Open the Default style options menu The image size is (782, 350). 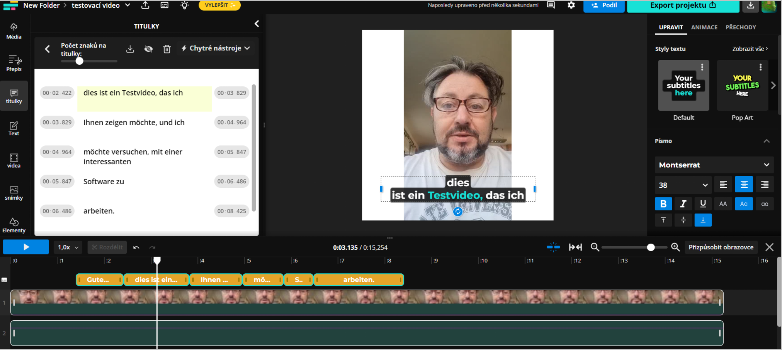(702, 67)
